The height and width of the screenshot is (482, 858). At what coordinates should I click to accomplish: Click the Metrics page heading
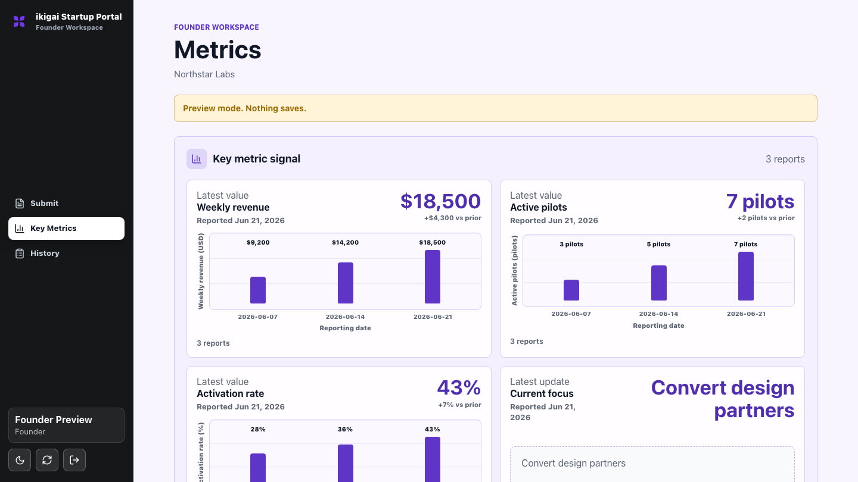coord(217,50)
